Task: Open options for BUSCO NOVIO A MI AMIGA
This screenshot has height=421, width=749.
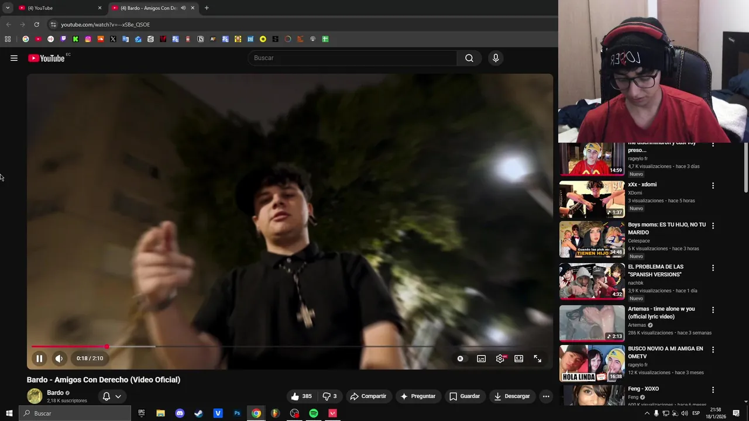Action: pos(713,350)
